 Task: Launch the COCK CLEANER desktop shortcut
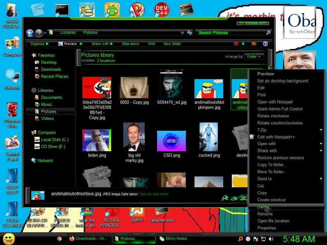pyautogui.click(x=12, y=215)
